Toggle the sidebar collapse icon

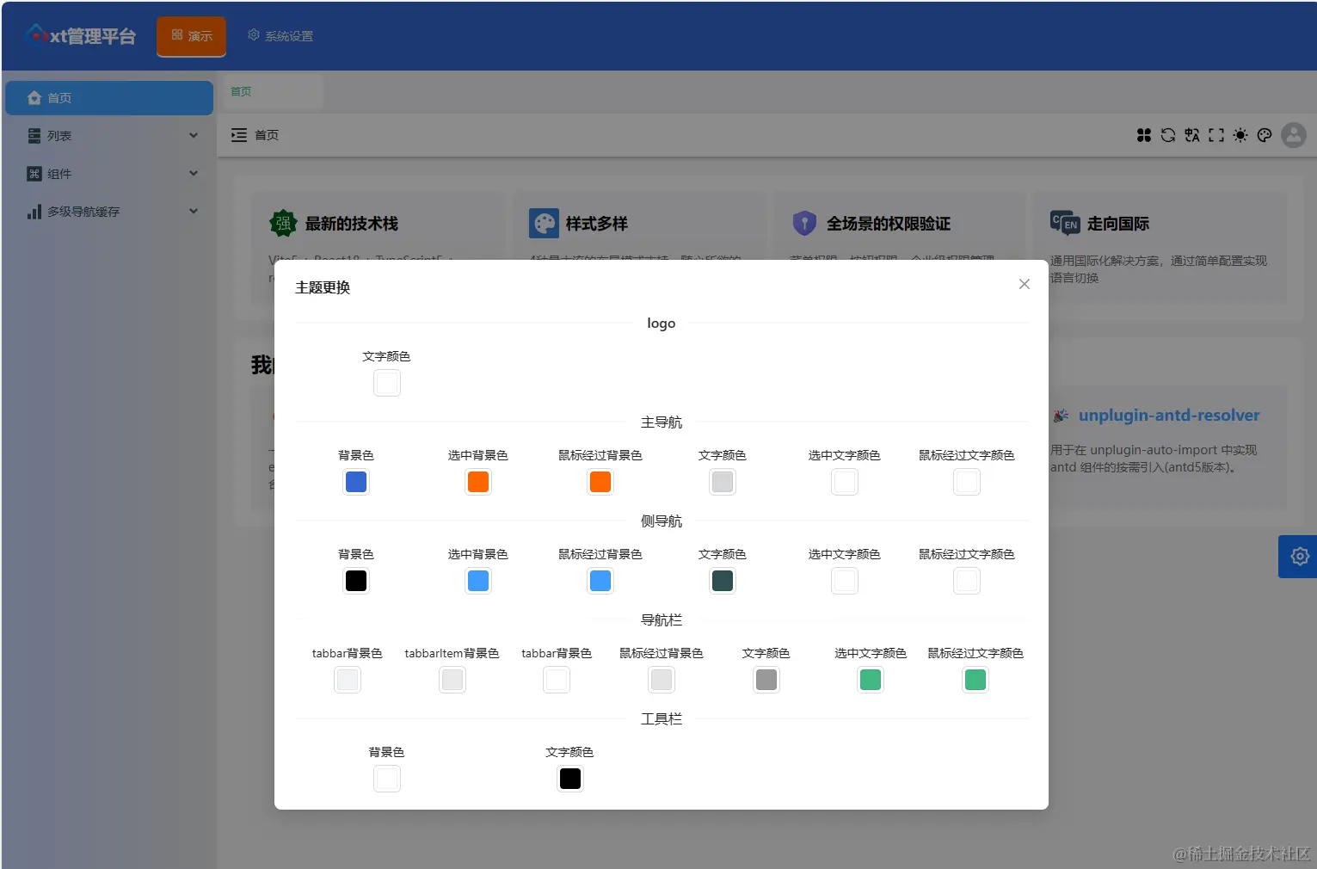(239, 135)
